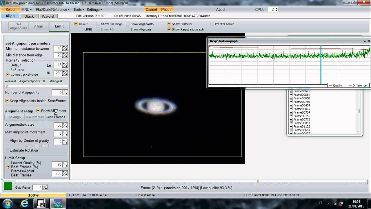Click the frame list scrollbar thumb
This screenshot has width=371, height=209.
(358, 111)
